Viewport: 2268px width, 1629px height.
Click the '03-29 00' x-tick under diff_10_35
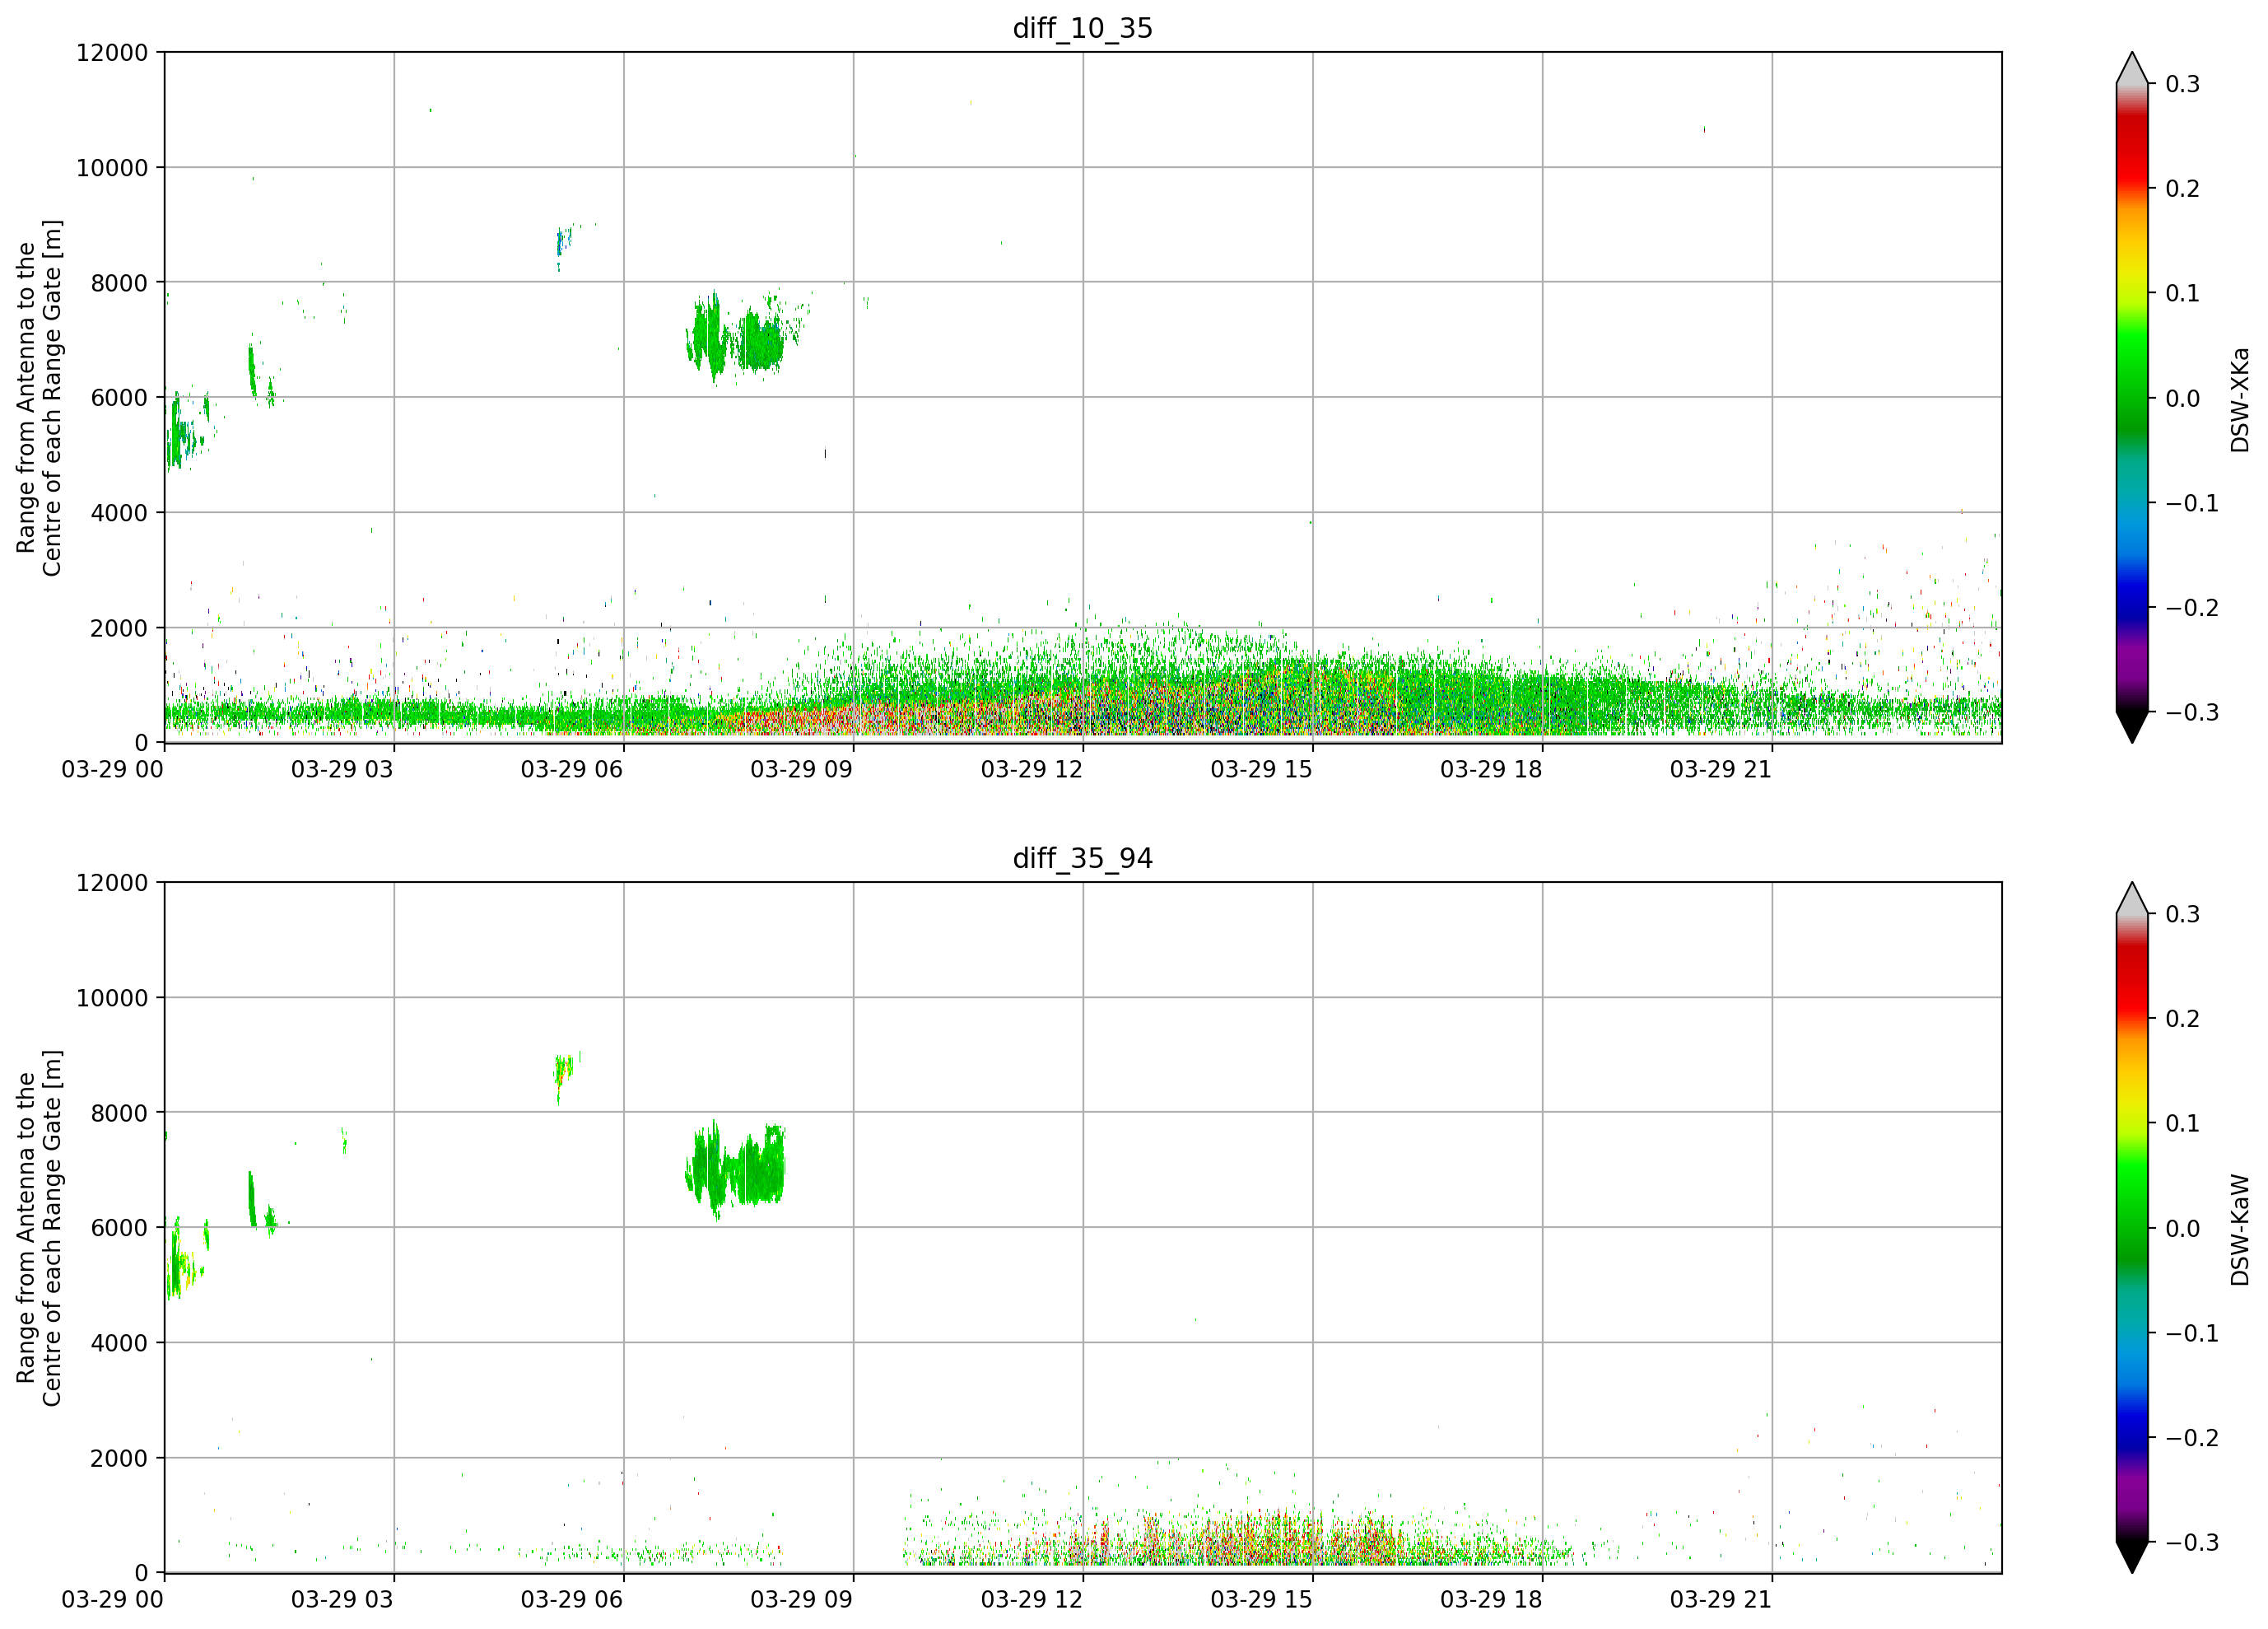(x=113, y=769)
